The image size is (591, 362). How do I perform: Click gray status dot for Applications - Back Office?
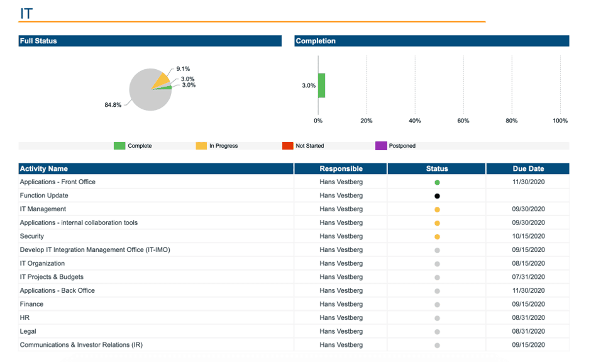437,291
